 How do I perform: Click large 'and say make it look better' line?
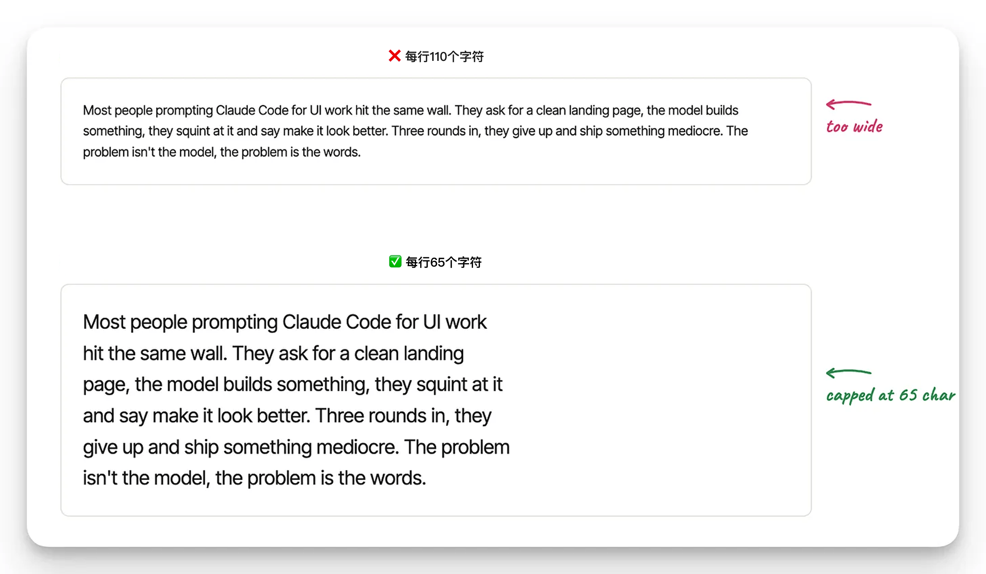[x=287, y=416]
